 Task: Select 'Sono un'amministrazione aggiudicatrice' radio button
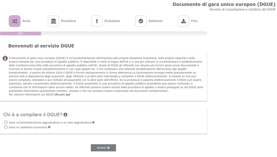pos(6,122)
